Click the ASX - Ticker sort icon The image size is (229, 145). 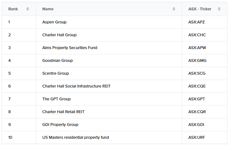point(219,9)
